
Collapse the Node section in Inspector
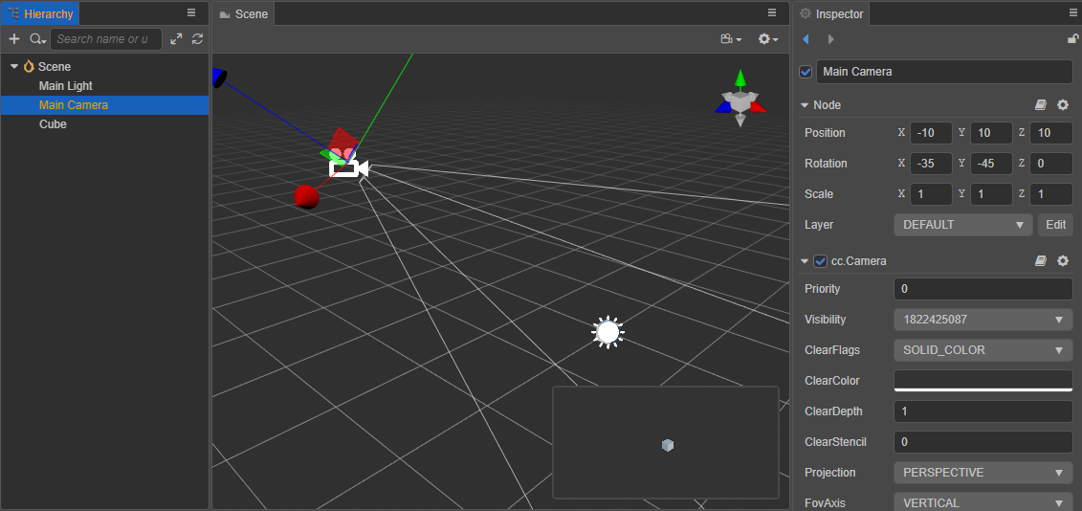pos(805,105)
